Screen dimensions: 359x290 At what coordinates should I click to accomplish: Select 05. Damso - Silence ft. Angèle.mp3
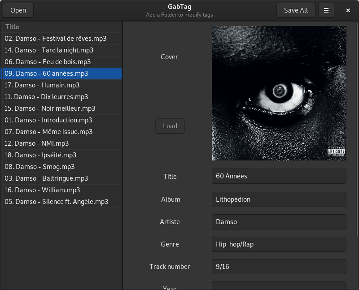point(61,202)
